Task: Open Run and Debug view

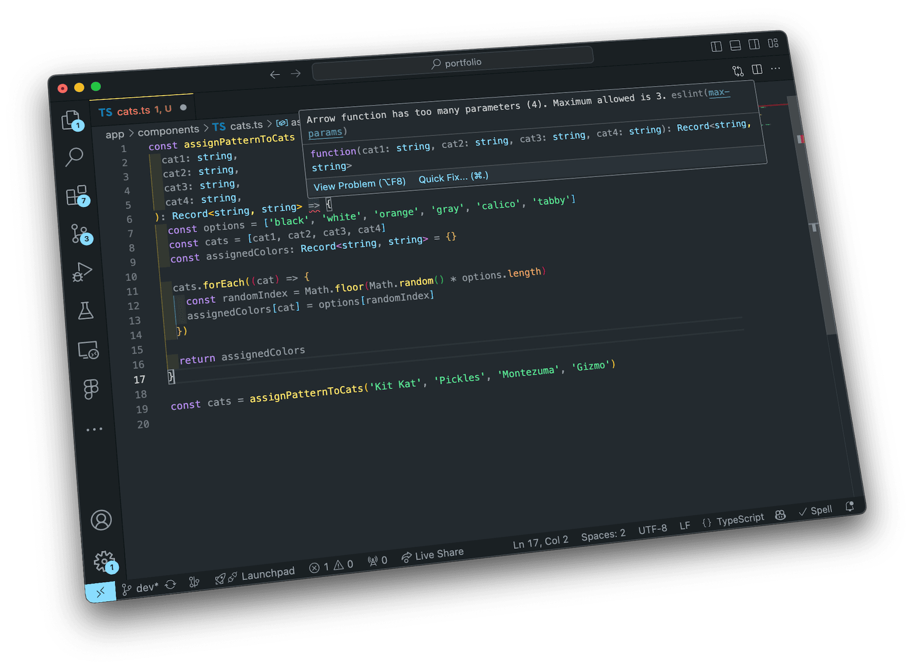Action: pos(82,272)
